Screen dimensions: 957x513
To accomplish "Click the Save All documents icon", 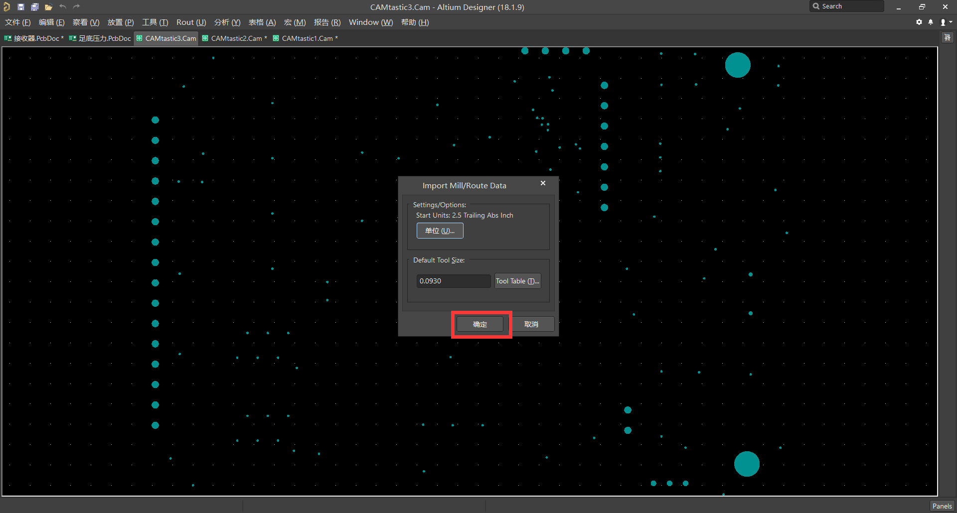I will 34,6.
